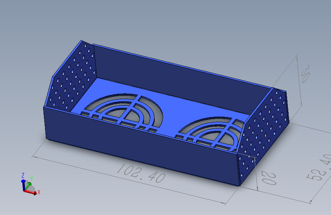The height and width of the screenshot is (215, 331).
Task: Select the 52.40 width dimension text
Action: (319, 168)
